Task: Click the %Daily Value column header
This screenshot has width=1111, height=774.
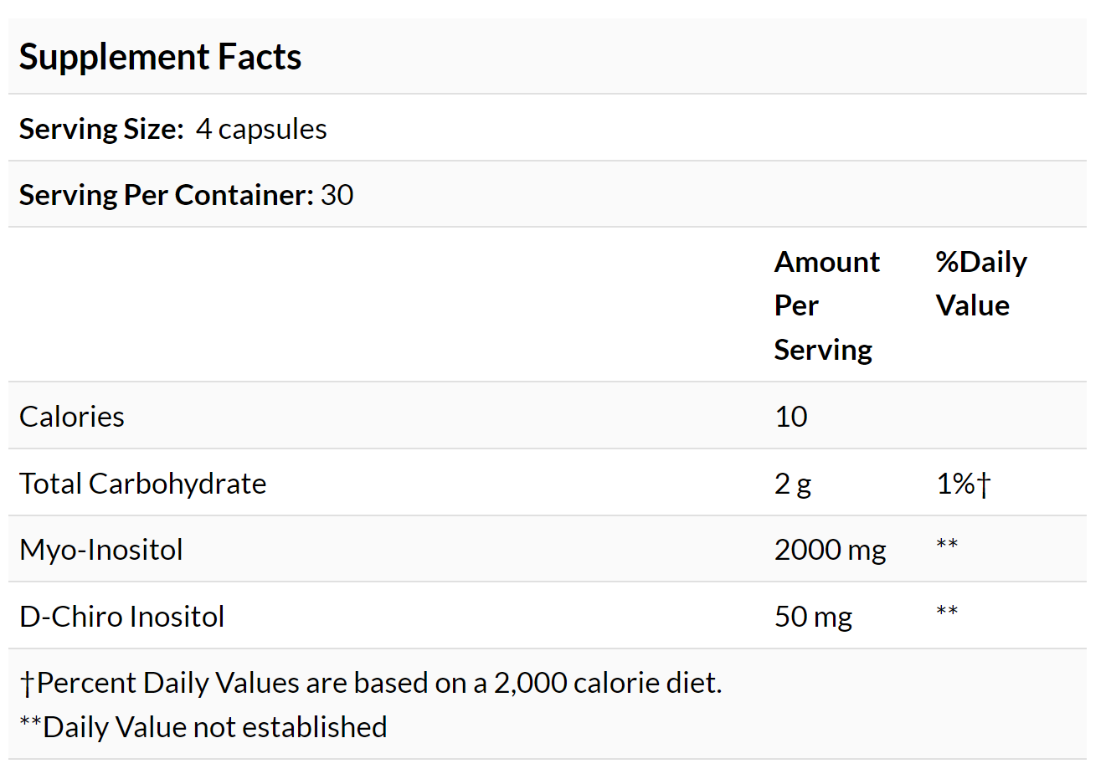Action: click(981, 284)
